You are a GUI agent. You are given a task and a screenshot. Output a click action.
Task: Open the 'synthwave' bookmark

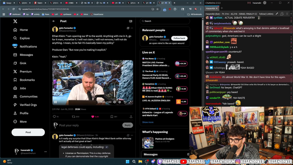pos(65,14)
